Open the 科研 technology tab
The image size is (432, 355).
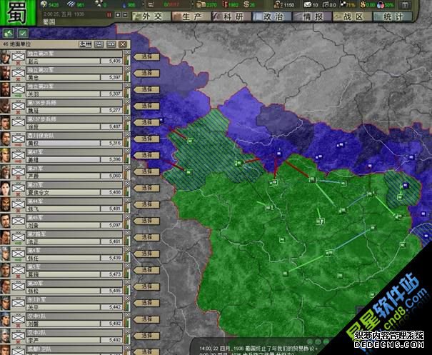[231, 16]
